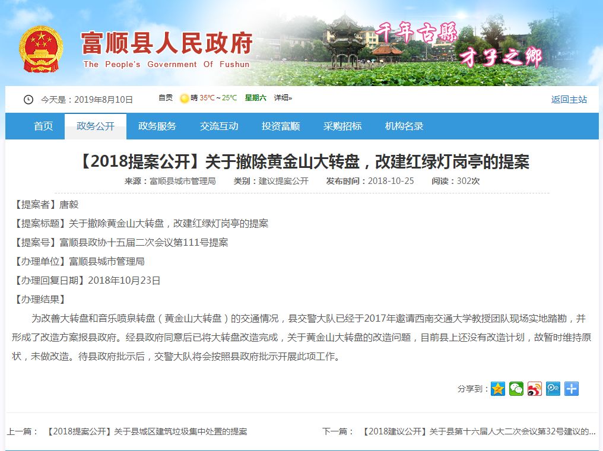
Task: Click the national emblem logo
Action: click(40, 48)
